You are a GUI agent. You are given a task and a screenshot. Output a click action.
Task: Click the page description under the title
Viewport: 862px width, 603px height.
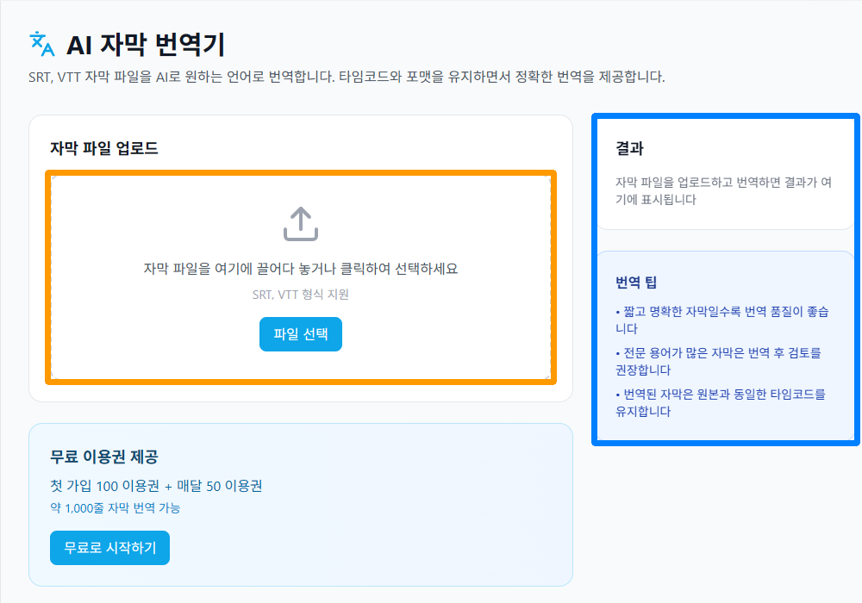coord(347,77)
